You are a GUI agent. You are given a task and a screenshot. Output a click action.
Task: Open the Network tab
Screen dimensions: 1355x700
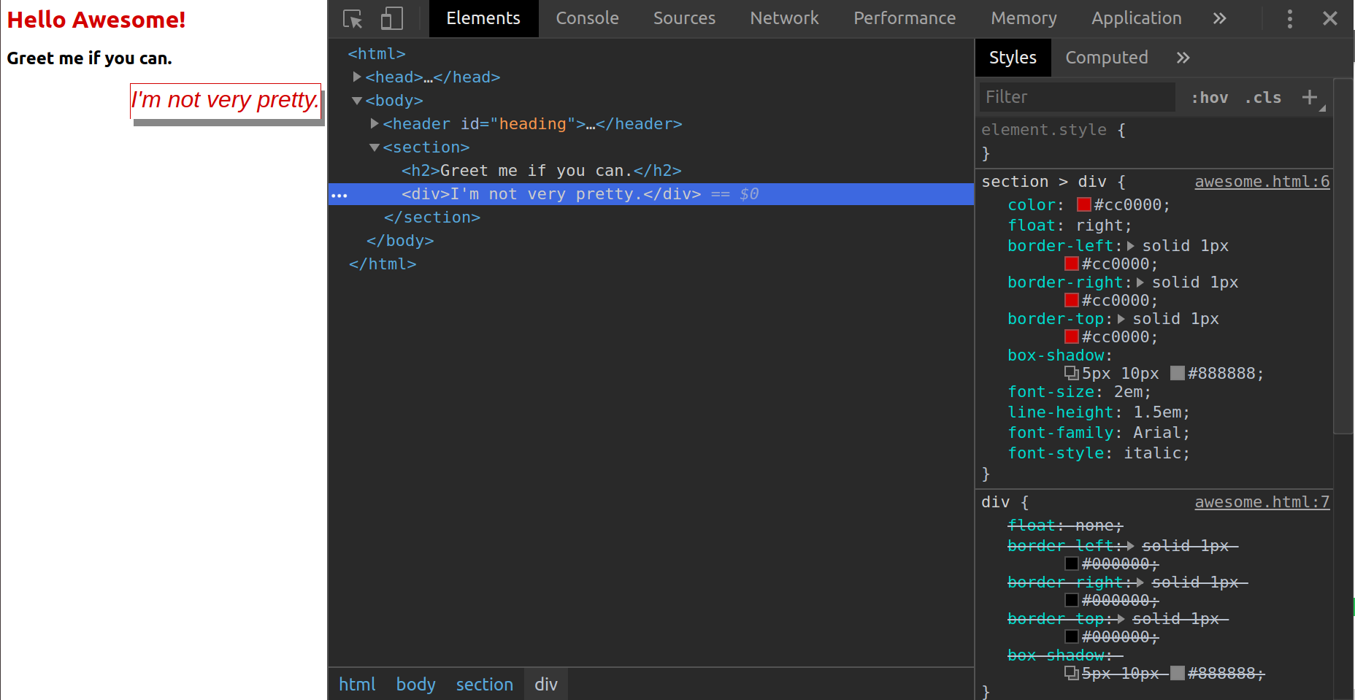(784, 19)
